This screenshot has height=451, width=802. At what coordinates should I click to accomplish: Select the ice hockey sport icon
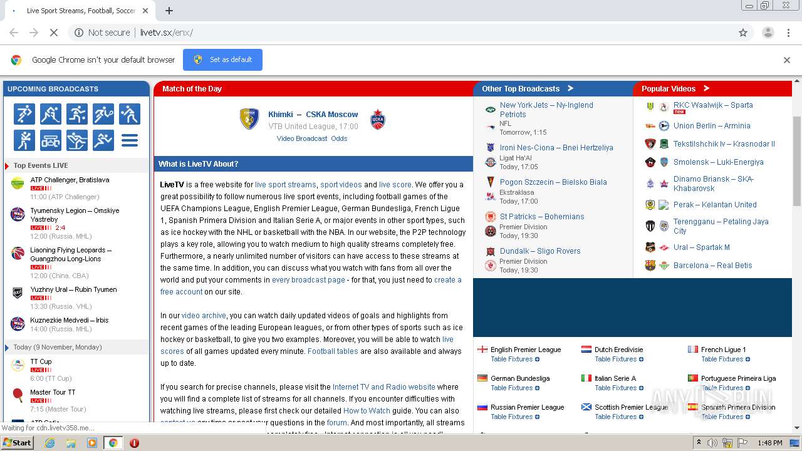tap(51, 114)
